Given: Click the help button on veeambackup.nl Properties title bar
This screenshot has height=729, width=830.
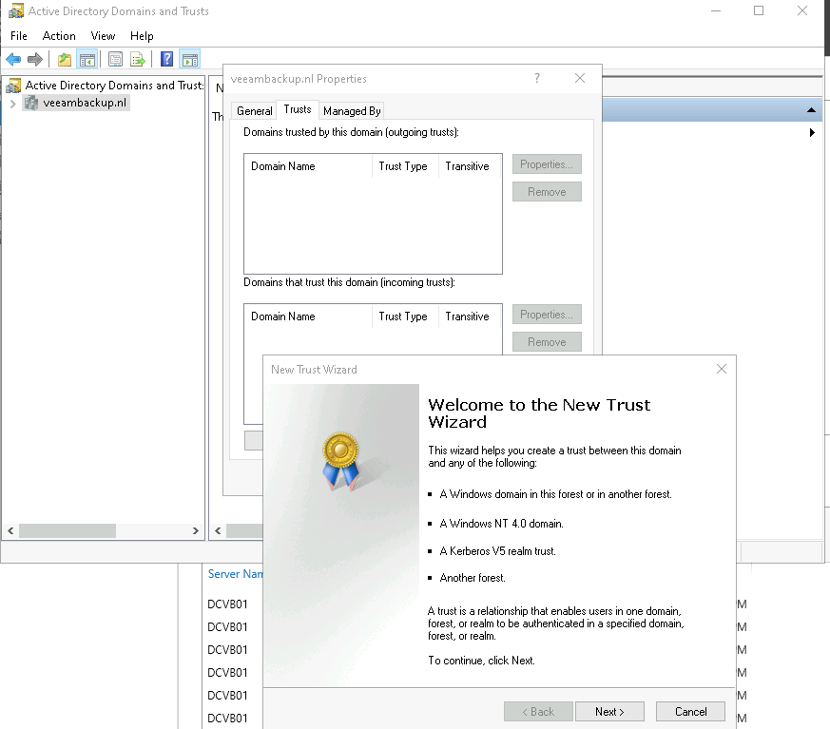Looking at the screenshot, I should (x=537, y=79).
